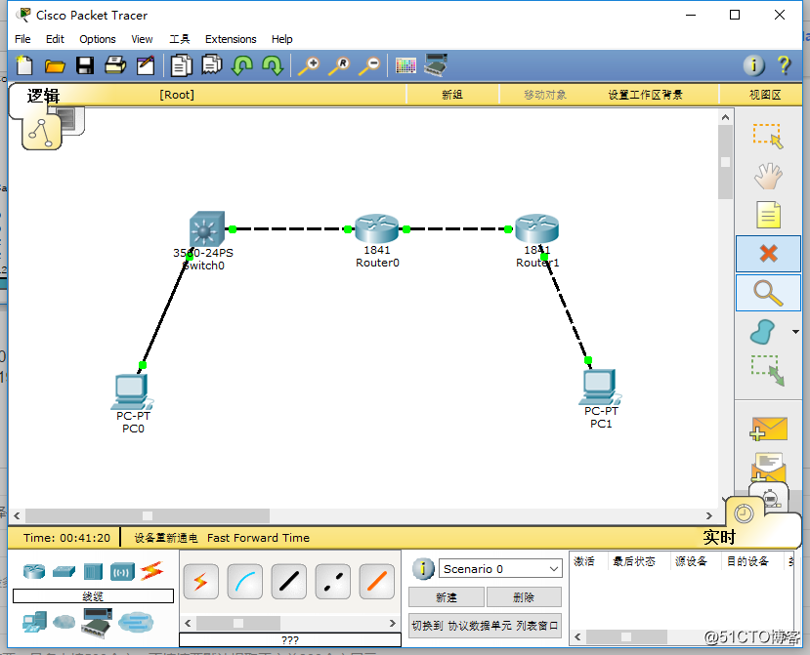
Task: Click the Add Complex PDU envelope
Action: click(768, 468)
